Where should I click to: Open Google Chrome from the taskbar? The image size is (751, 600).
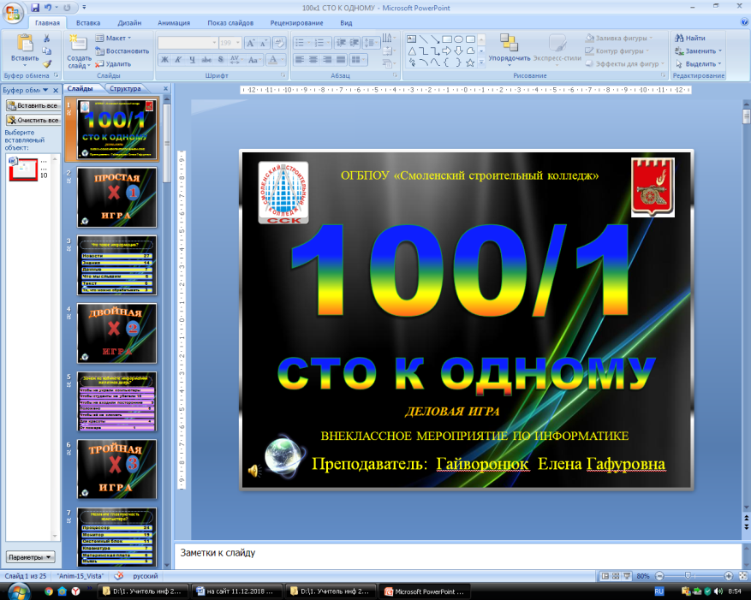[x=48, y=591]
